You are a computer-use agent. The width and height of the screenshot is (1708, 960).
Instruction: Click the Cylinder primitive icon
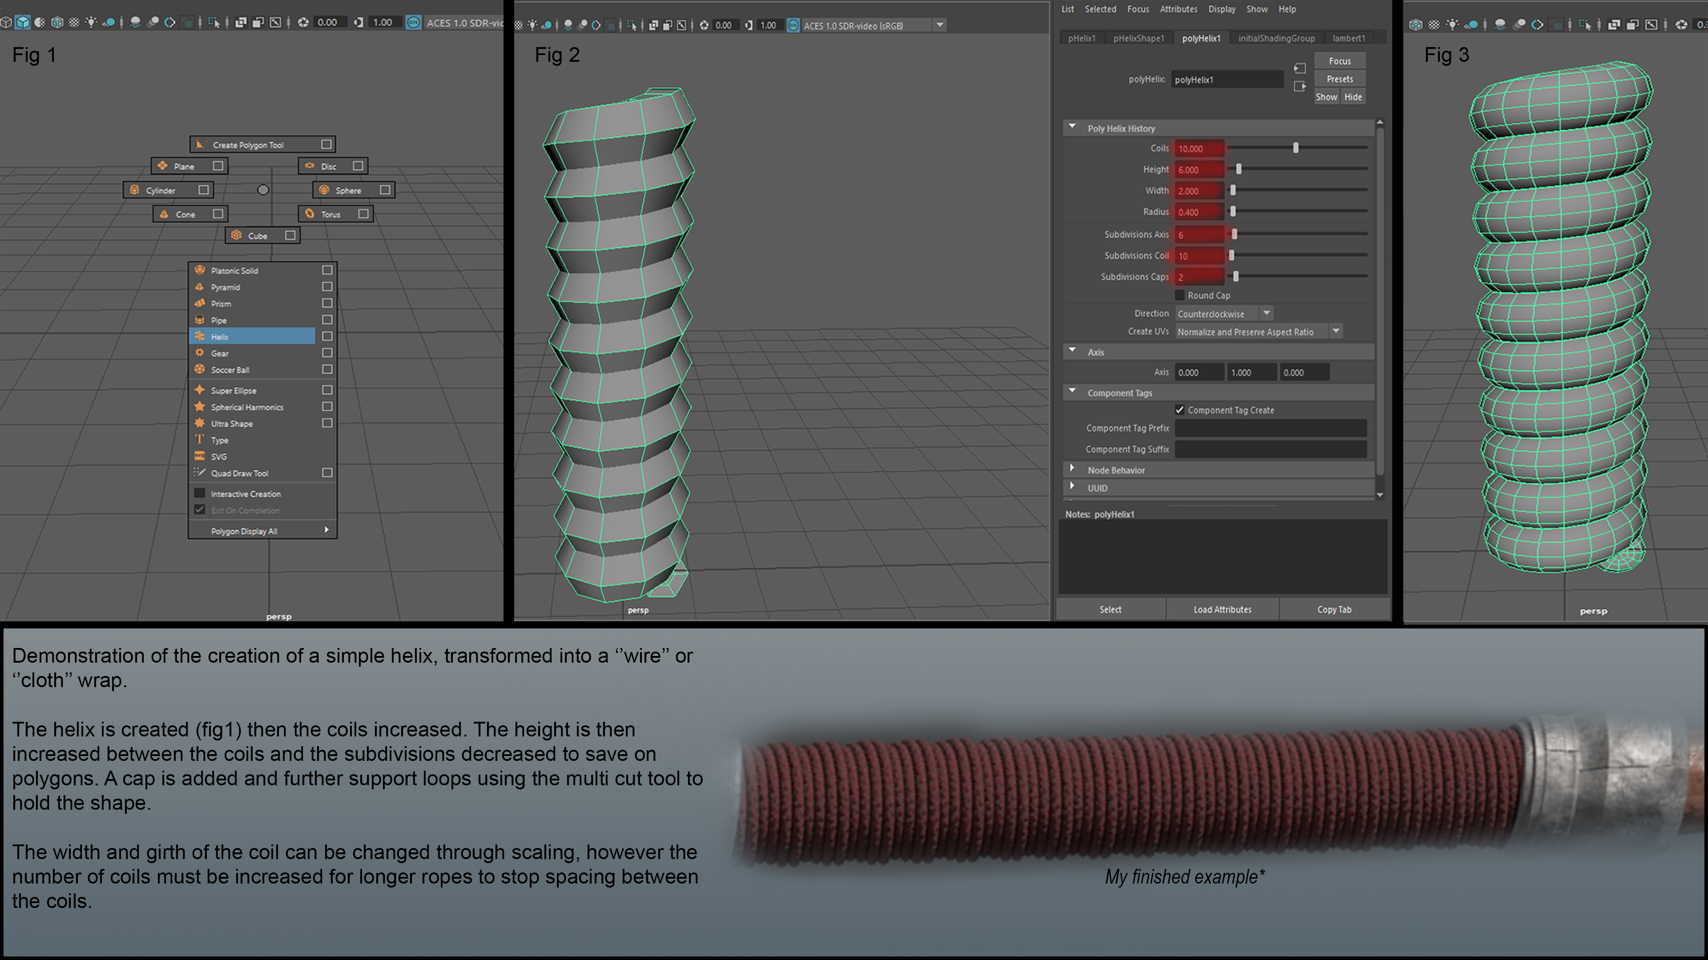pos(135,190)
